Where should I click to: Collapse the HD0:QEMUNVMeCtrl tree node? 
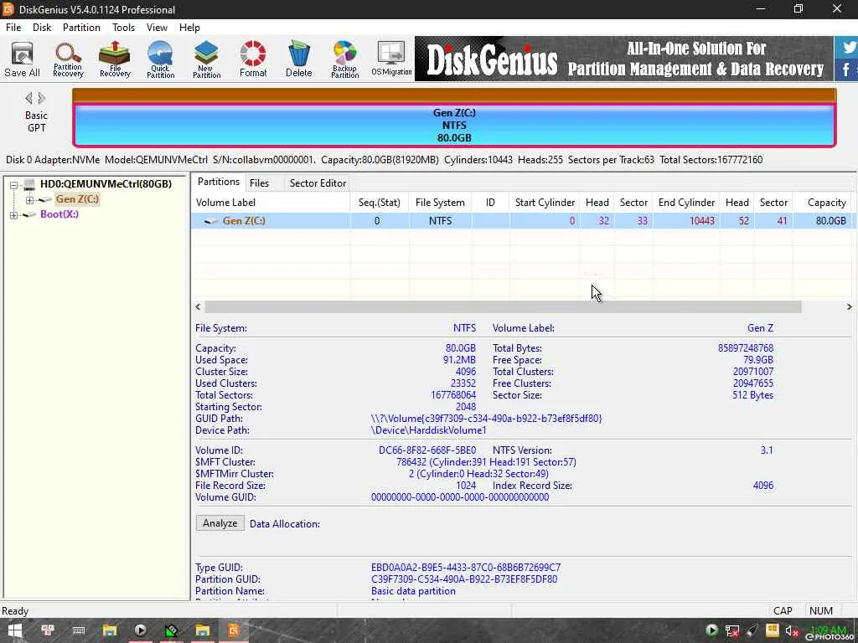coord(13,185)
